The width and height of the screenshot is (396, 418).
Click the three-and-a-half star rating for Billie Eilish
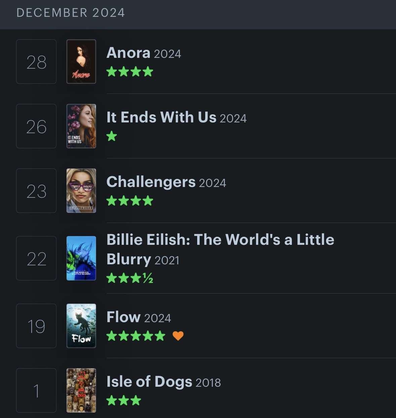130,278
